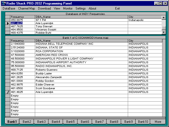
Task: Switch to the Bank8 tab
Action: pos(114,122)
